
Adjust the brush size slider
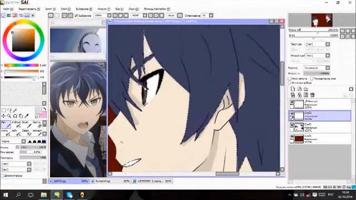[x=33, y=147]
